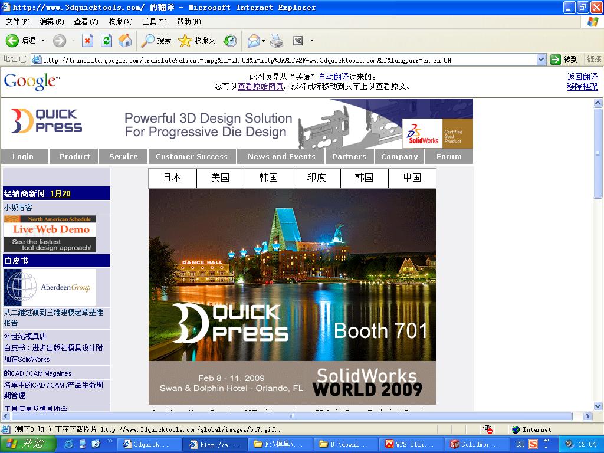Screen dimensions: 604x453
Task: Expand the address bar URL dropdown
Action: pyautogui.click(x=541, y=60)
